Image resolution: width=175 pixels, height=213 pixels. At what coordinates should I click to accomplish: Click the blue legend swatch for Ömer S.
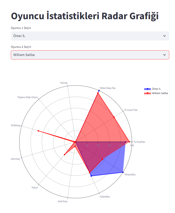(x=147, y=89)
